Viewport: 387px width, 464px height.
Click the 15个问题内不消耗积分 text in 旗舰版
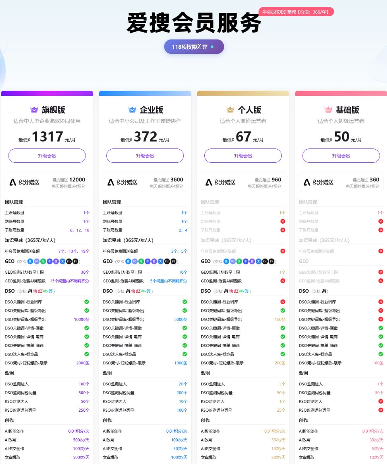click(x=69, y=281)
